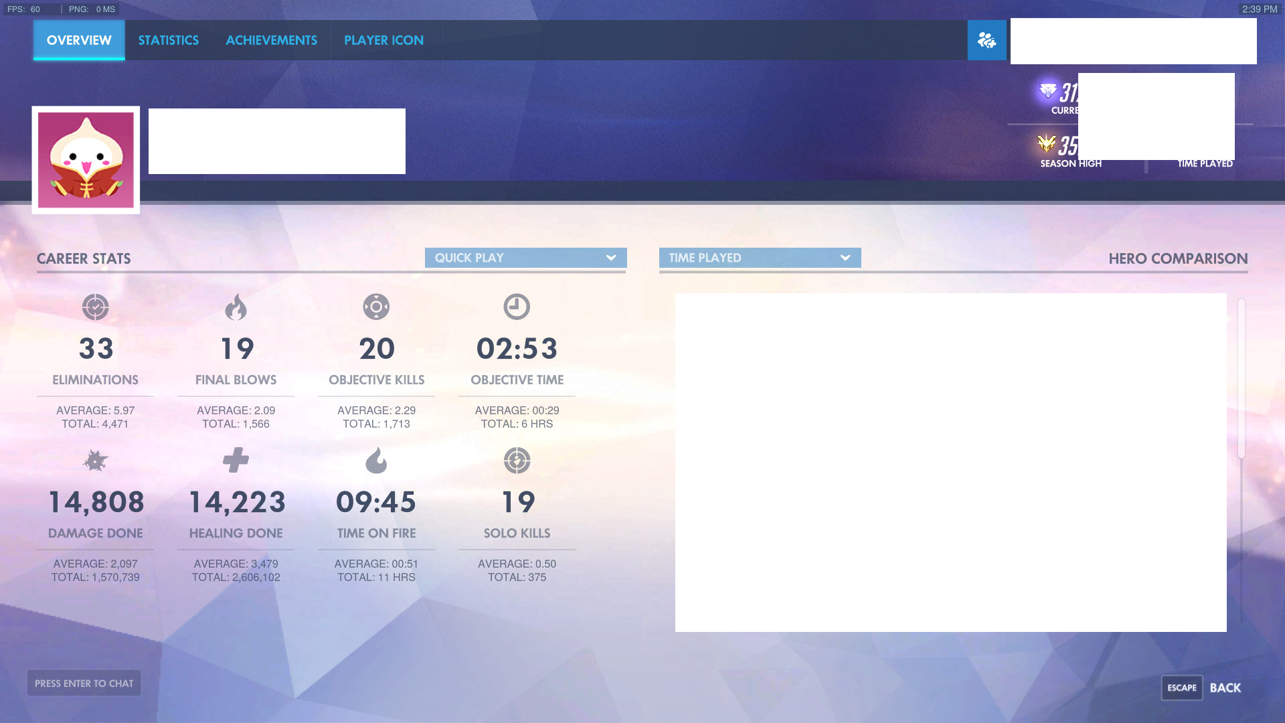Select the Pachimari player avatar

point(86,160)
